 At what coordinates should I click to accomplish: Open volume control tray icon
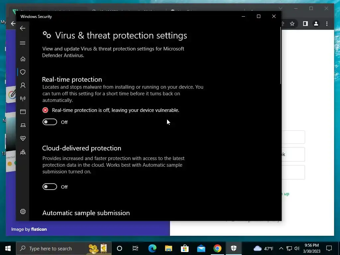pos(297,248)
